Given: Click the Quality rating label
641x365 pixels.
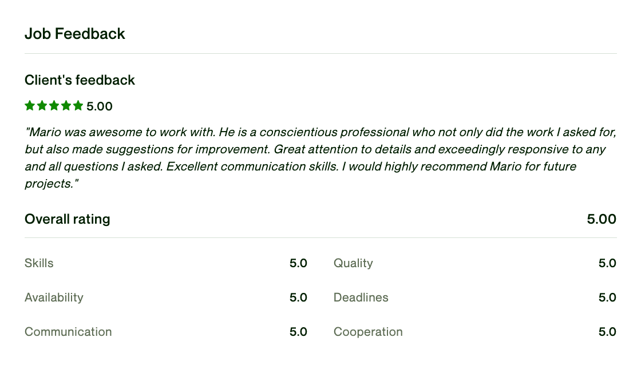Looking at the screenshot, I should (353, 263).
